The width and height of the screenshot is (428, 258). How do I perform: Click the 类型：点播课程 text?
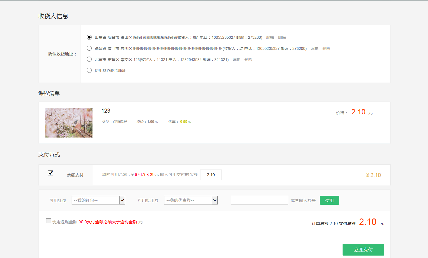(114, 122)
